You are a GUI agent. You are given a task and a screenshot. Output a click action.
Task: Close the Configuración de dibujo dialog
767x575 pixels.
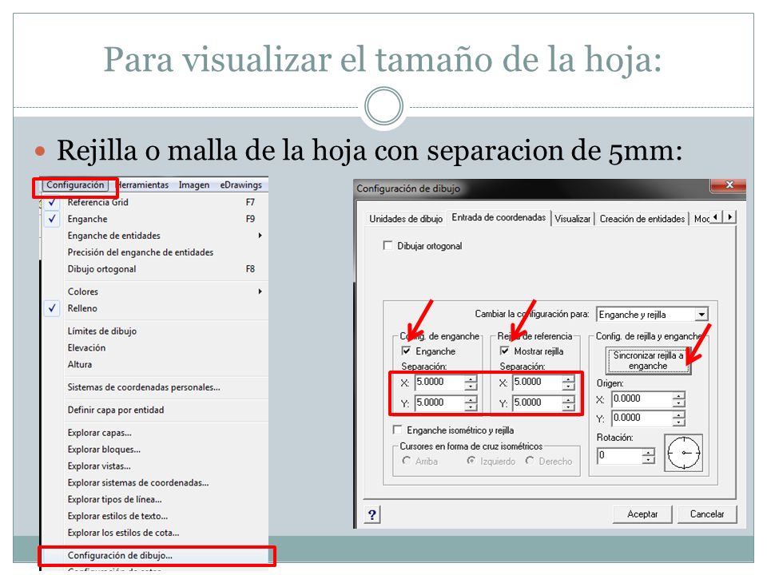729,184
